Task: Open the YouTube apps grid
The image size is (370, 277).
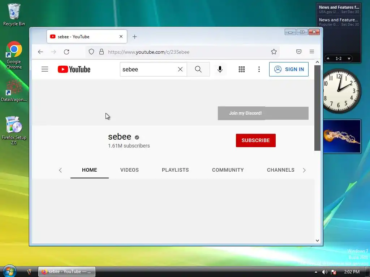Action: click(242, 69)
